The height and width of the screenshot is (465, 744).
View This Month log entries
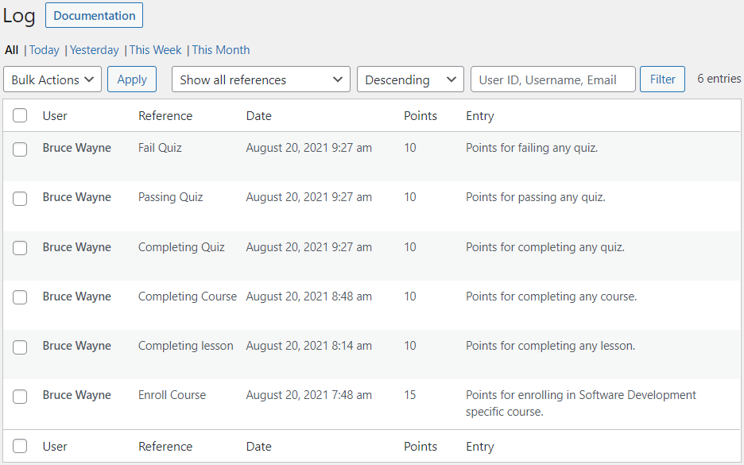(221, 50)
